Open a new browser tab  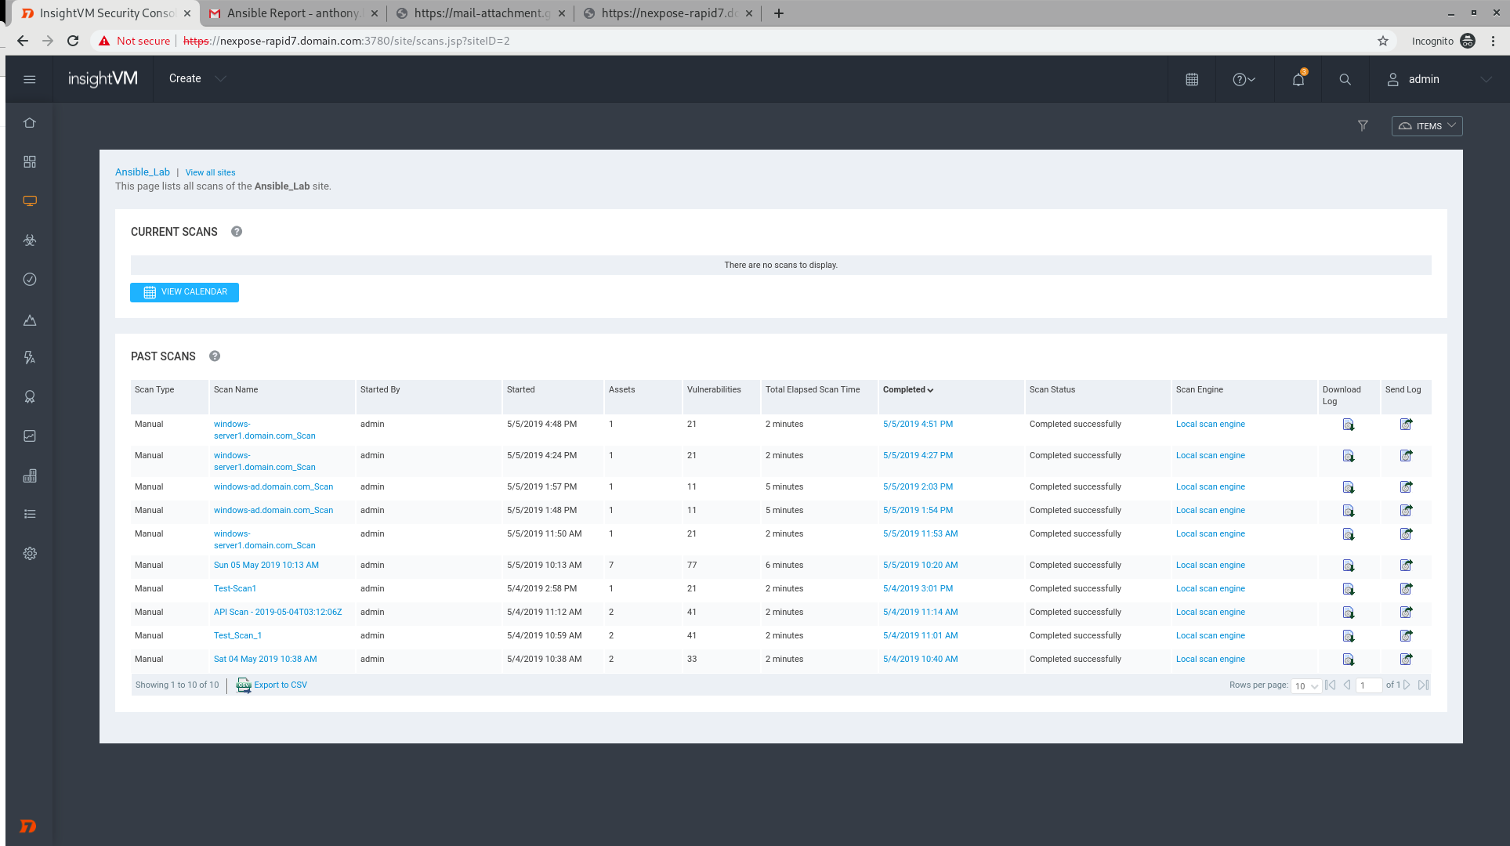click(x=778, y=13)
